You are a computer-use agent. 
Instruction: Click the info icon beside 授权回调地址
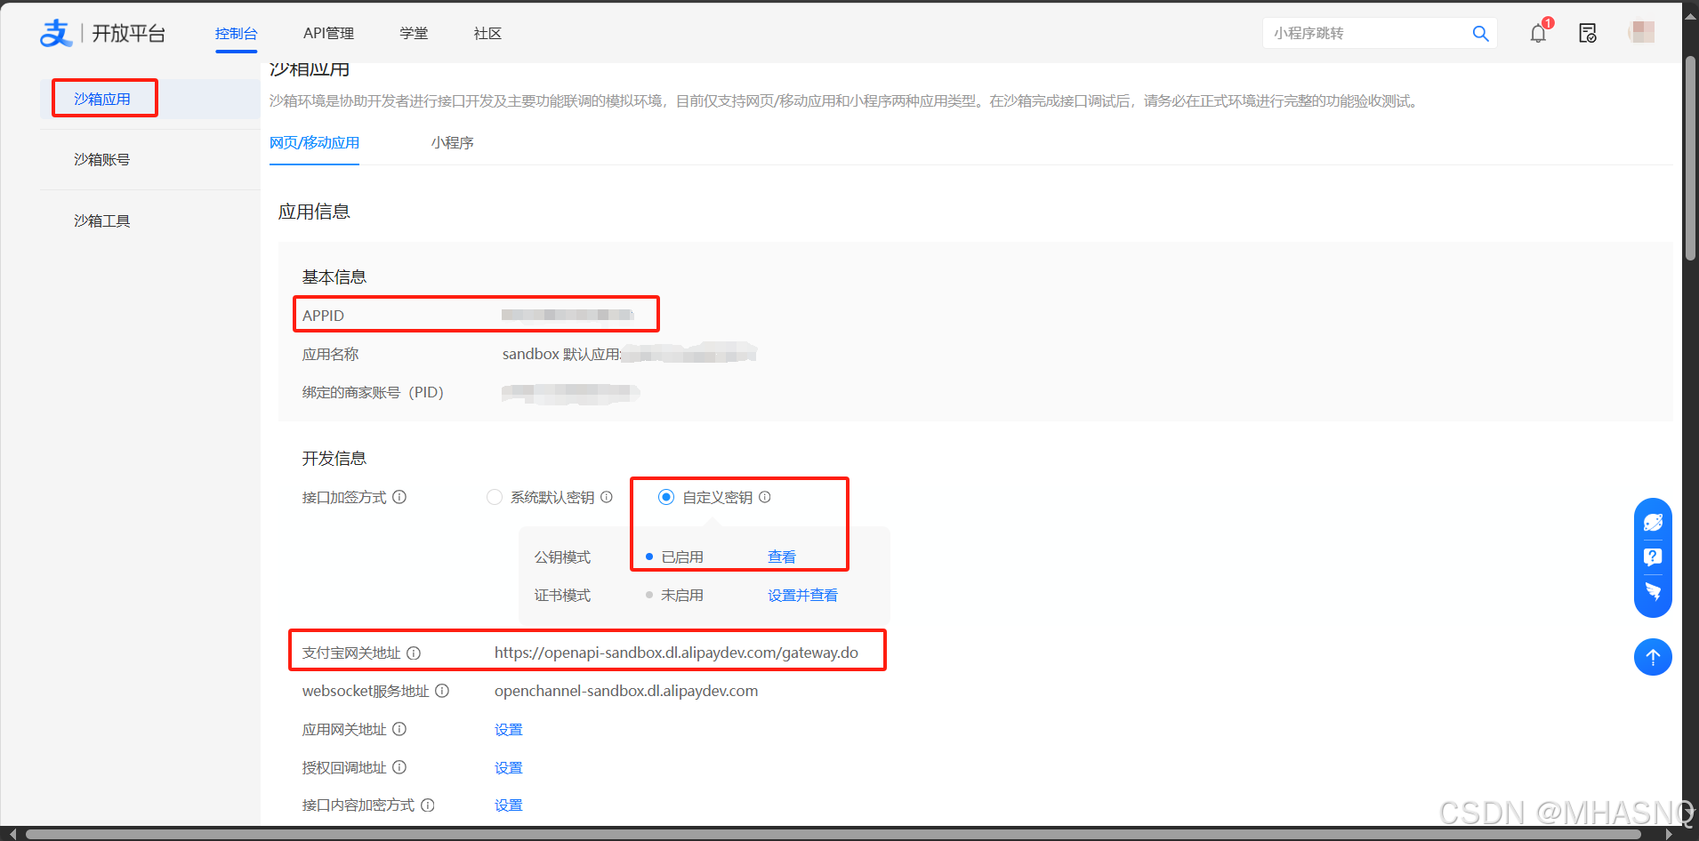coord(399,767)
